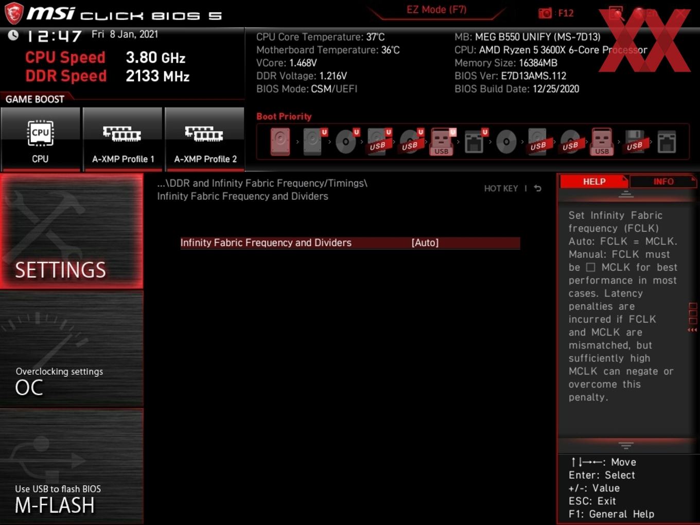Open OC overclocking settings

tap(72, 349)
